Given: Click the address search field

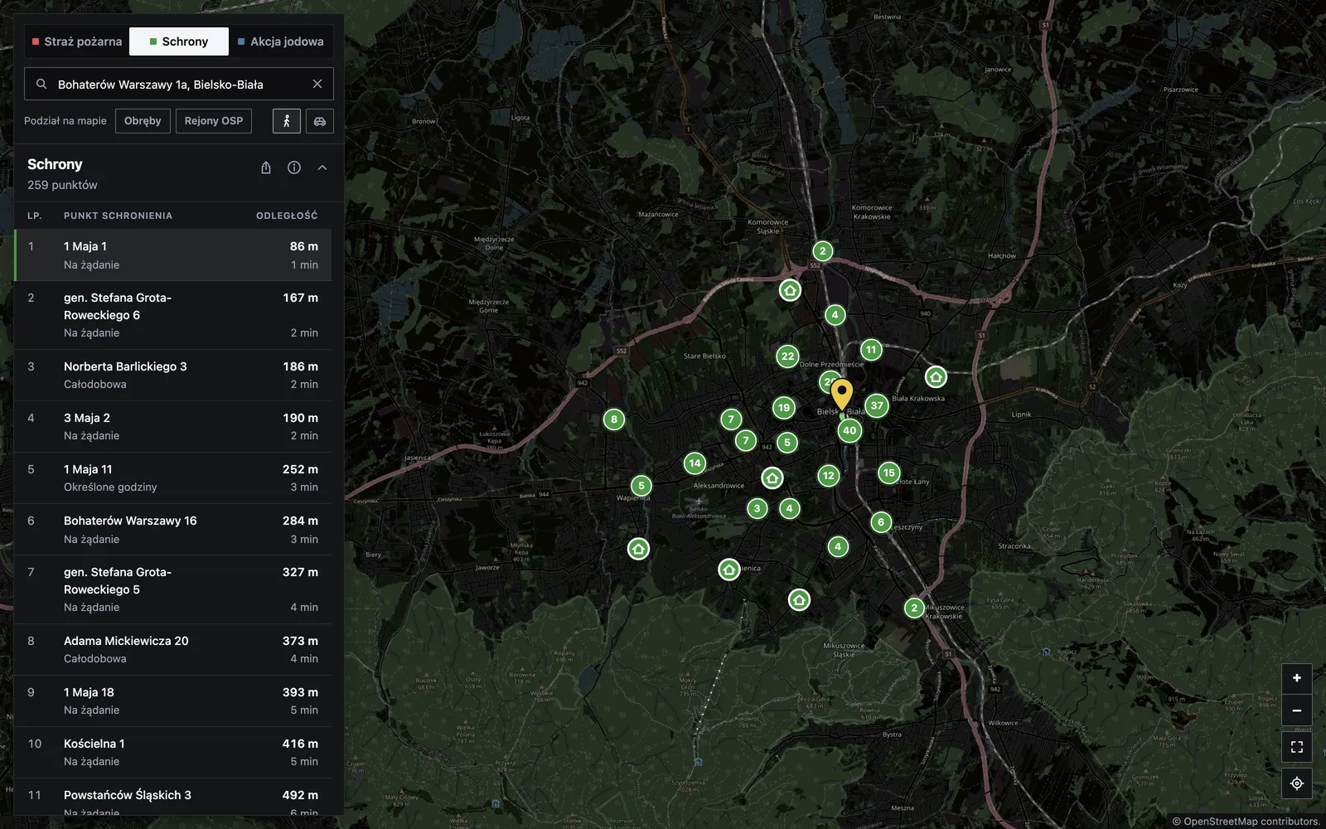Looking at the screenshot, I should pyautogui.click(x=179, y=84).
